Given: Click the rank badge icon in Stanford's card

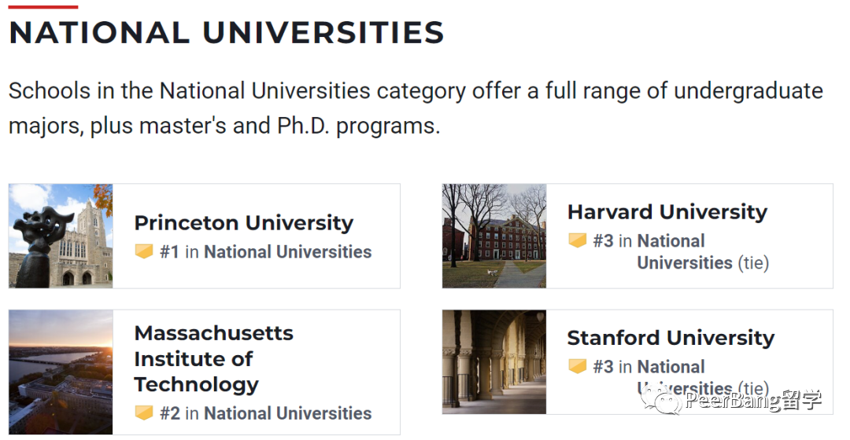Looking at the screenshot, I should tap(578, 366).
